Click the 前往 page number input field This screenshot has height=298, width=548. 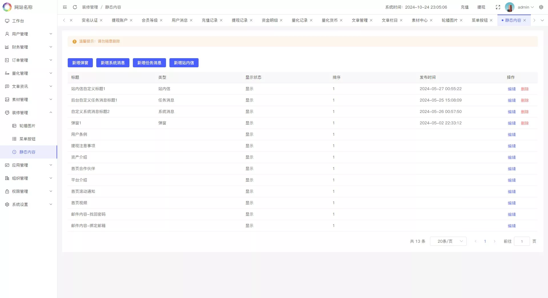(522, 241)
